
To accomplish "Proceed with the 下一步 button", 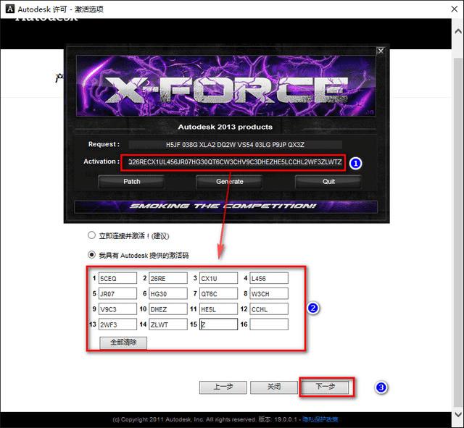I will coord(326,387).
